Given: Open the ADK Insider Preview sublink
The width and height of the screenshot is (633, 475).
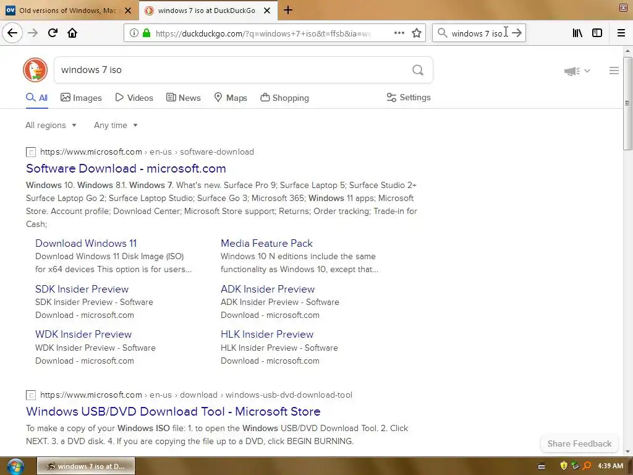Looking at the screenshot, I should (x=268, y=289).
